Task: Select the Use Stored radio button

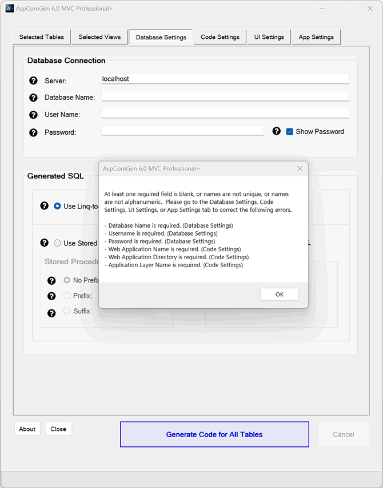Action: pyautogui.click(x=57, y=243)
